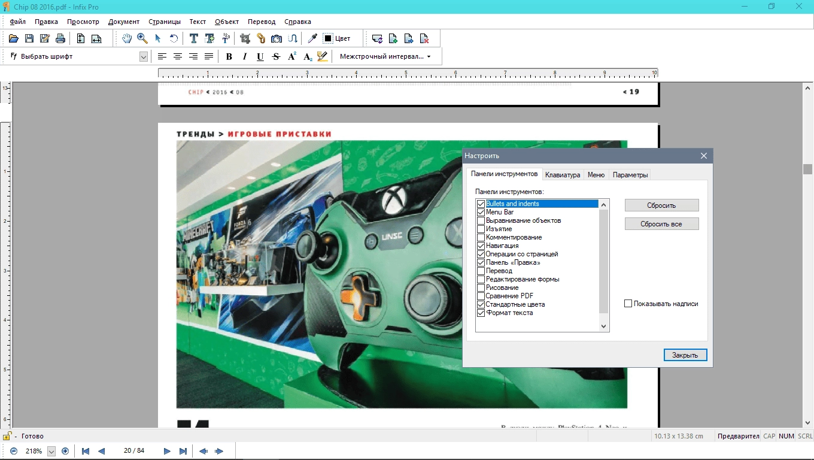Viewport: 814px width, 460px height.
Task: Uncheck Menu Bar toolbar
Action: click(x=481, y=212)
